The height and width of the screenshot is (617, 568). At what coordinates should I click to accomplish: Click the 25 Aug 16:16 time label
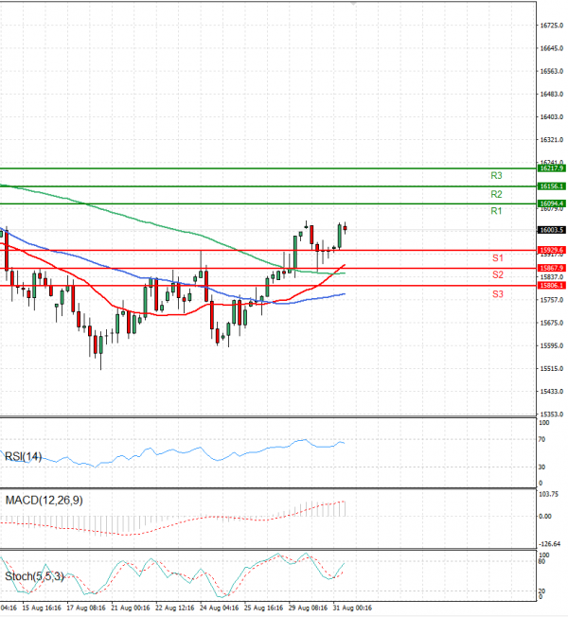[263, 608]
